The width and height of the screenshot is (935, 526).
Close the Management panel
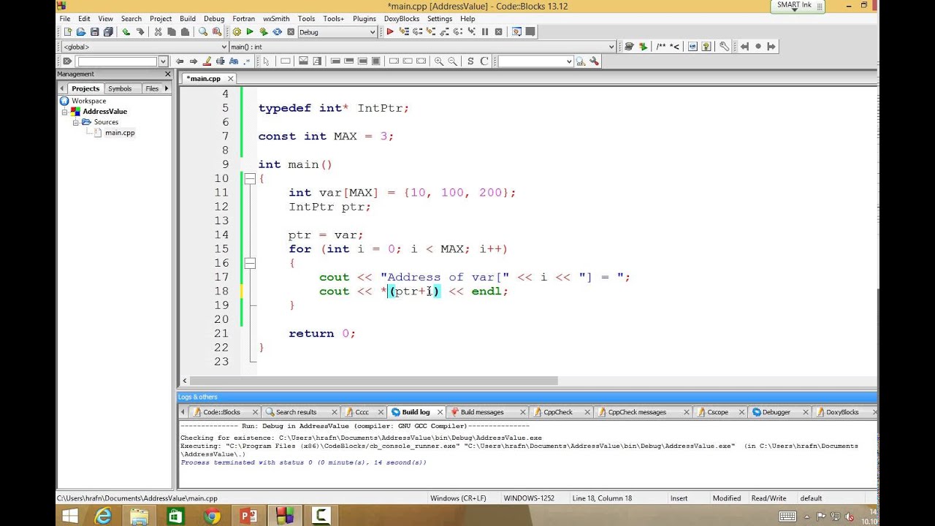167,74
